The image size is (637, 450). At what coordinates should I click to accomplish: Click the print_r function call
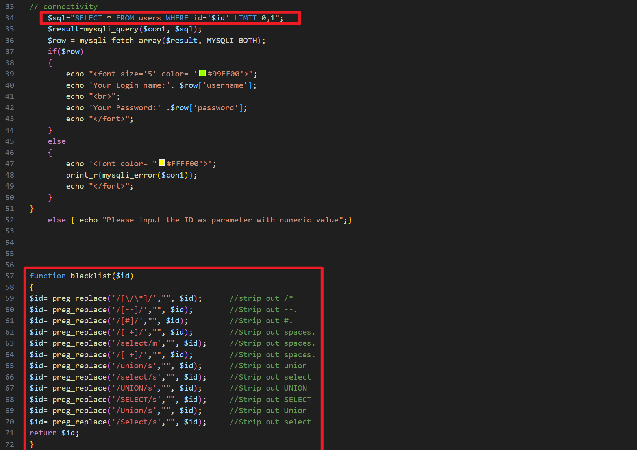[x=81, y=175]
